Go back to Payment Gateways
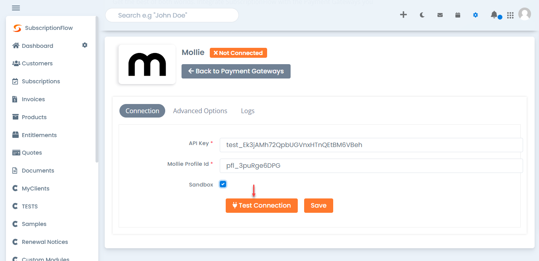Viewport: 539px width, 261px height. [x=236, y=71]
